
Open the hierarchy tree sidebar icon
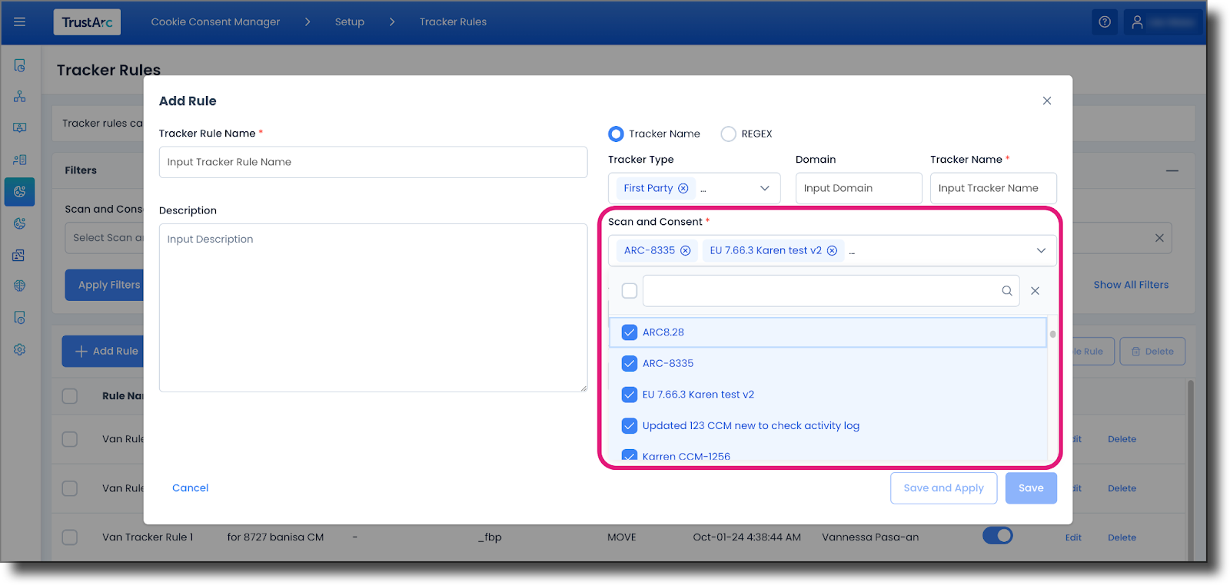click(x=20, y=97)
